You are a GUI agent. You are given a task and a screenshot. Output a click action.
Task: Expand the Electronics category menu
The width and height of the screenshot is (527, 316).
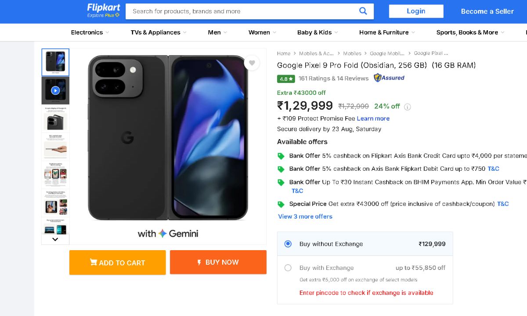(90, 32)
